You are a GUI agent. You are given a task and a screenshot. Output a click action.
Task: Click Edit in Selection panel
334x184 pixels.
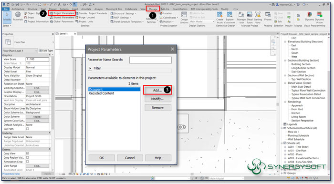(x=278, y=21)
